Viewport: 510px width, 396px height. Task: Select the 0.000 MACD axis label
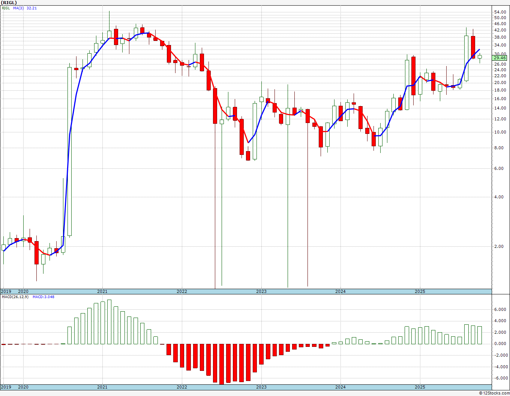click(501, 343)
